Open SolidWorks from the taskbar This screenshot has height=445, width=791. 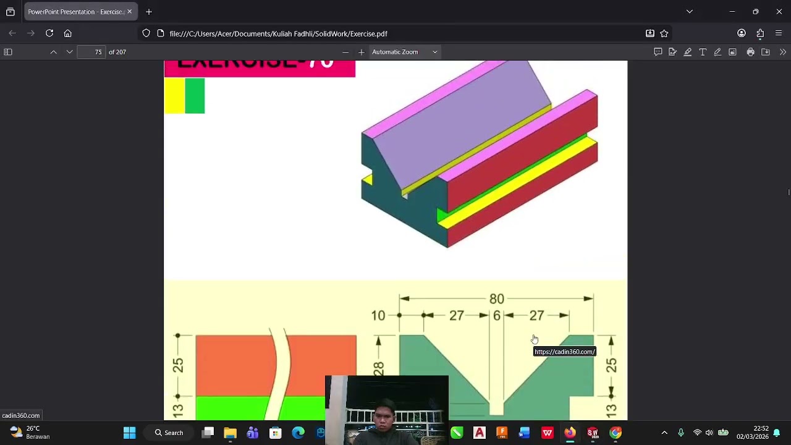tap(593, 433)
